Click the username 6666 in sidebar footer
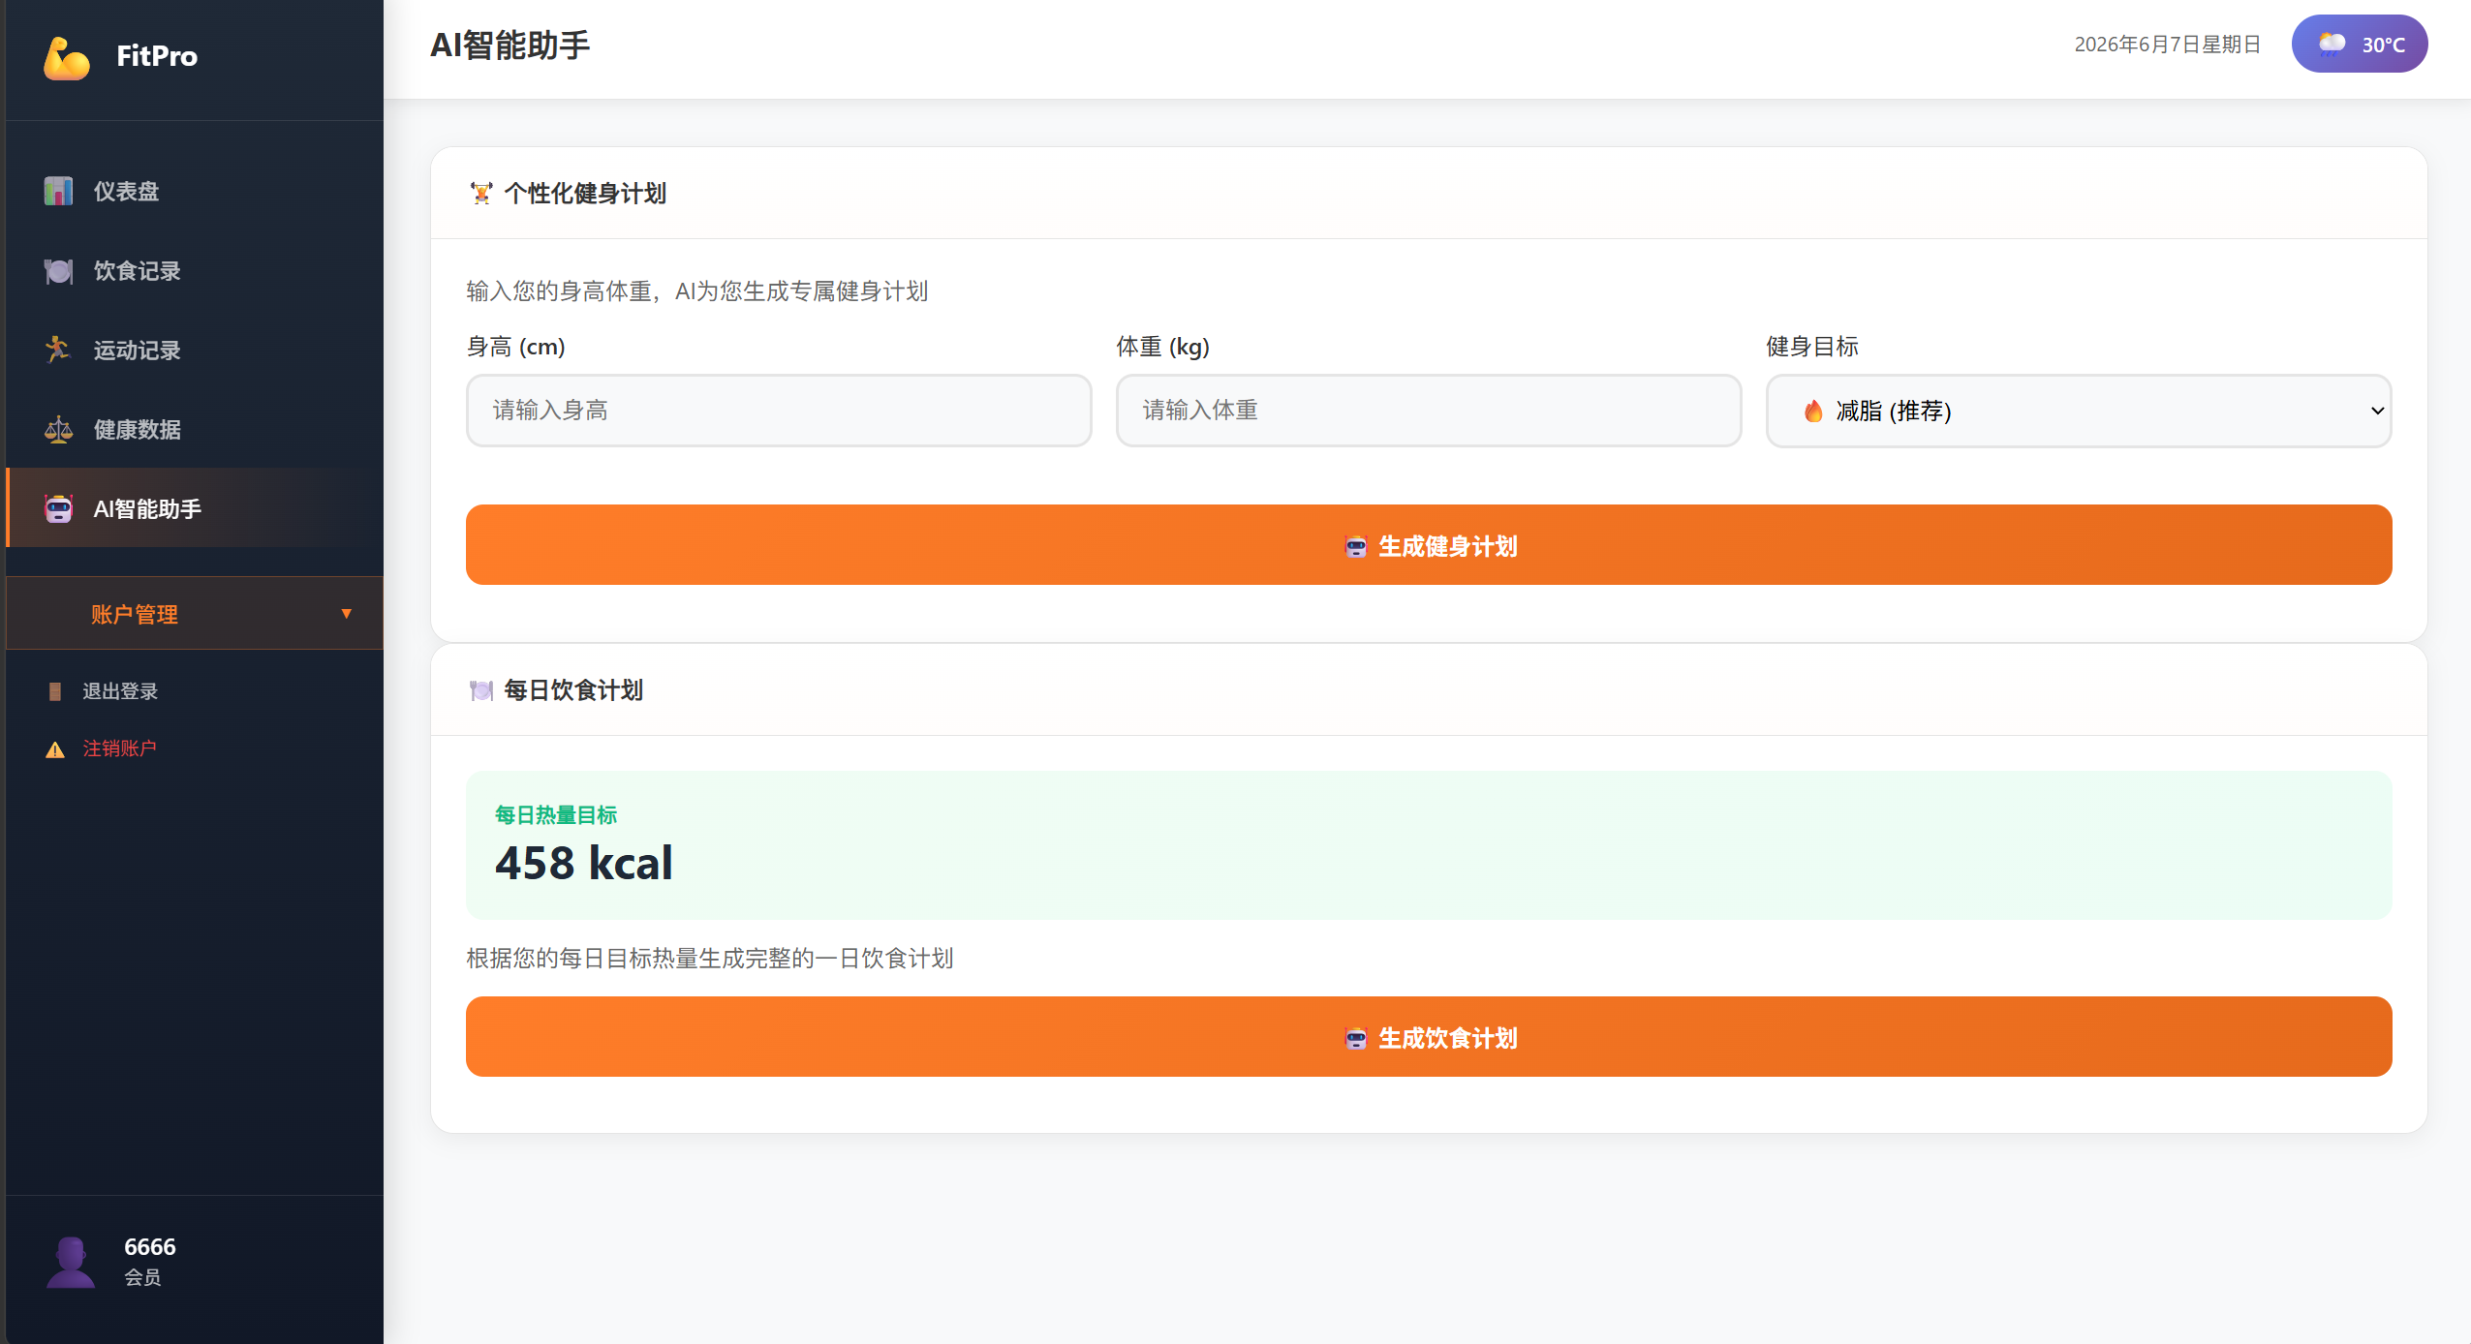 point(150,1247)
